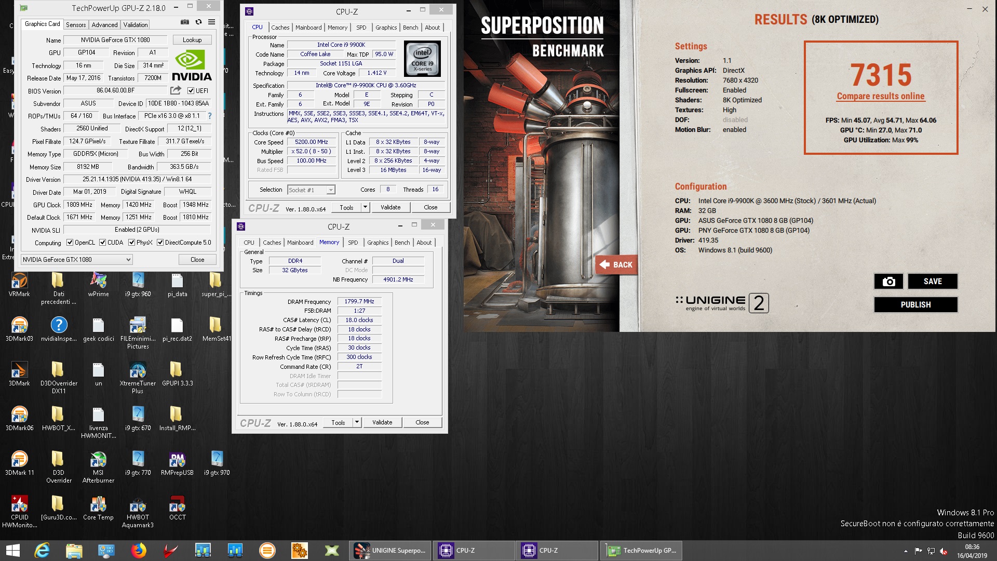997x561 pixels.
Task: Switch to TechPowerUp GPU-Z taskbar item
Action: [x=642, y=551]
